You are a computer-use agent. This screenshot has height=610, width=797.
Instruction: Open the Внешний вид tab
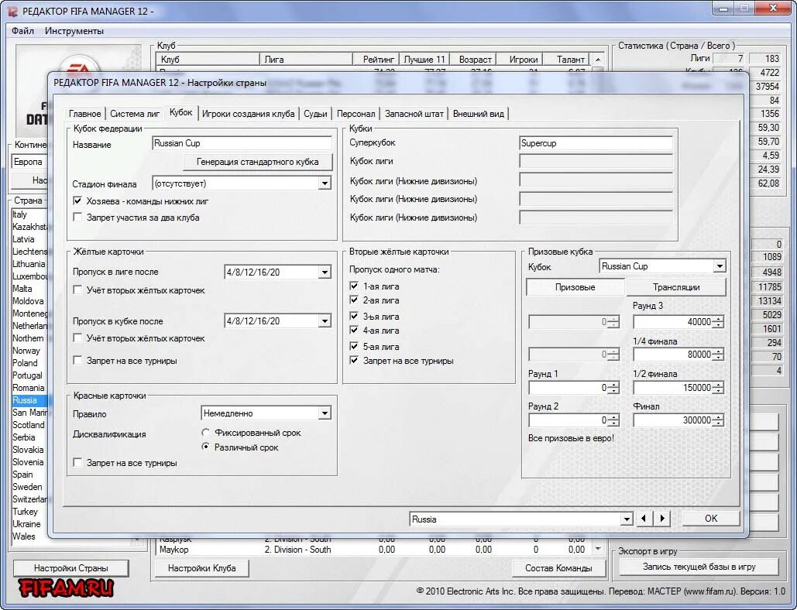(479, 114)
